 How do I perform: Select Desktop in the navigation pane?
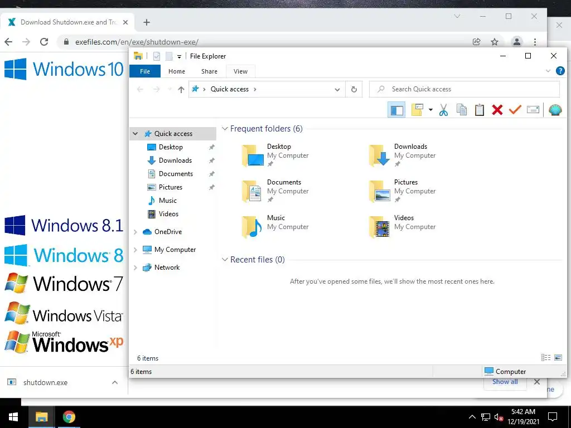tap(171, 147)
